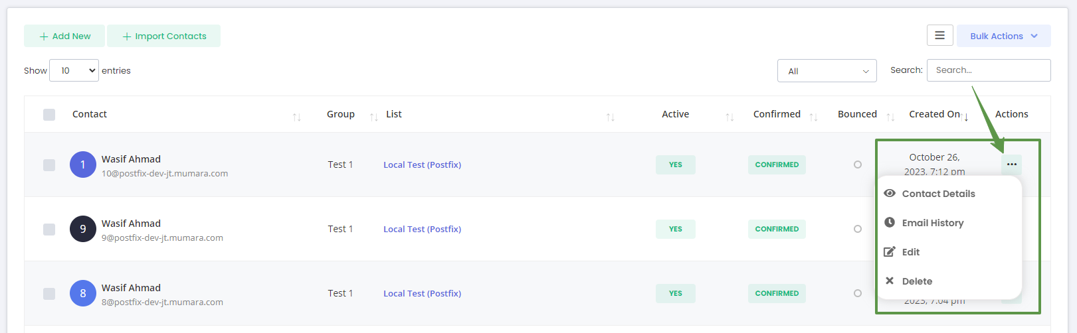Screen dimensions: 1077x333
Task: Click Test 1 group in 9@postfix row
Action: click(x=340, y=229)
